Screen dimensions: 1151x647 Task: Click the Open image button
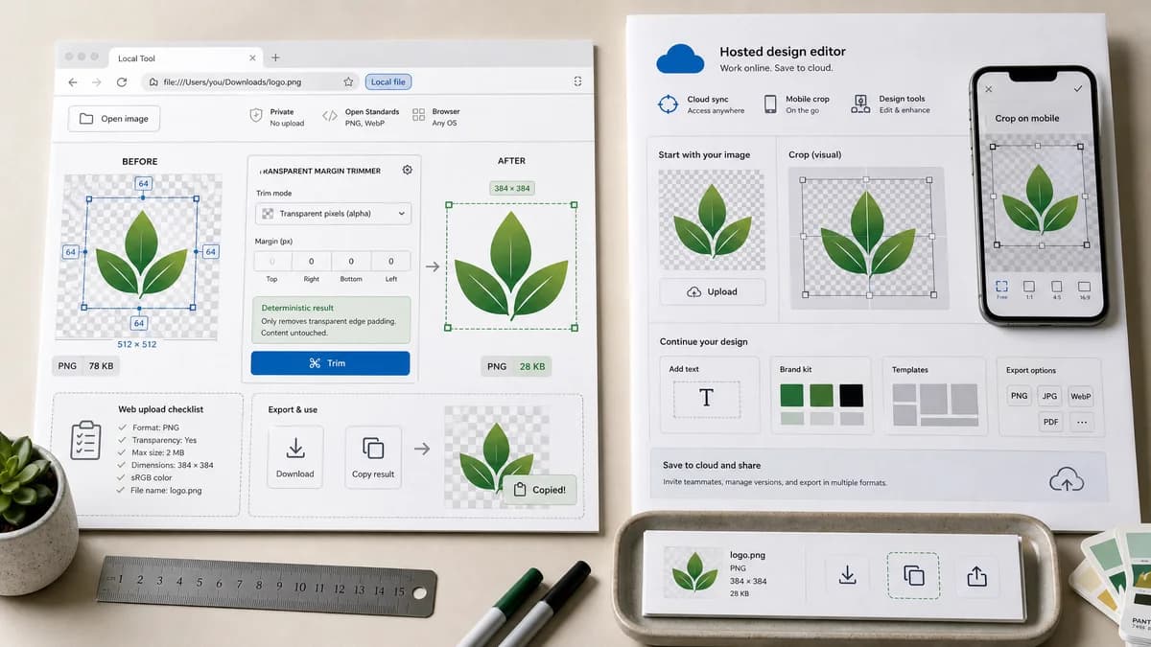pyautogui.click(x=114, y=119)
